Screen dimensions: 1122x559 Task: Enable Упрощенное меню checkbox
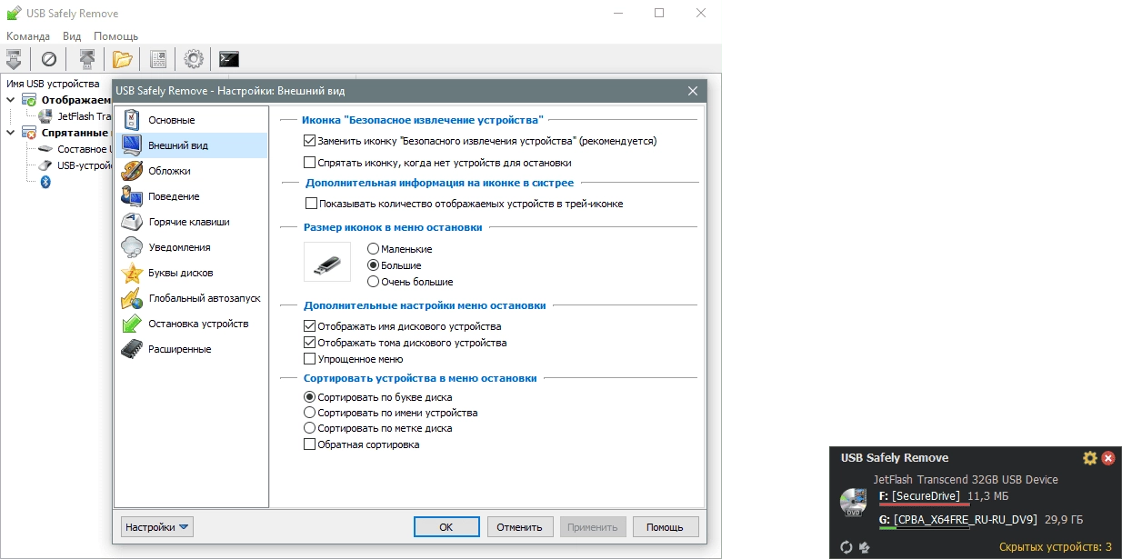tap(310, 359)
